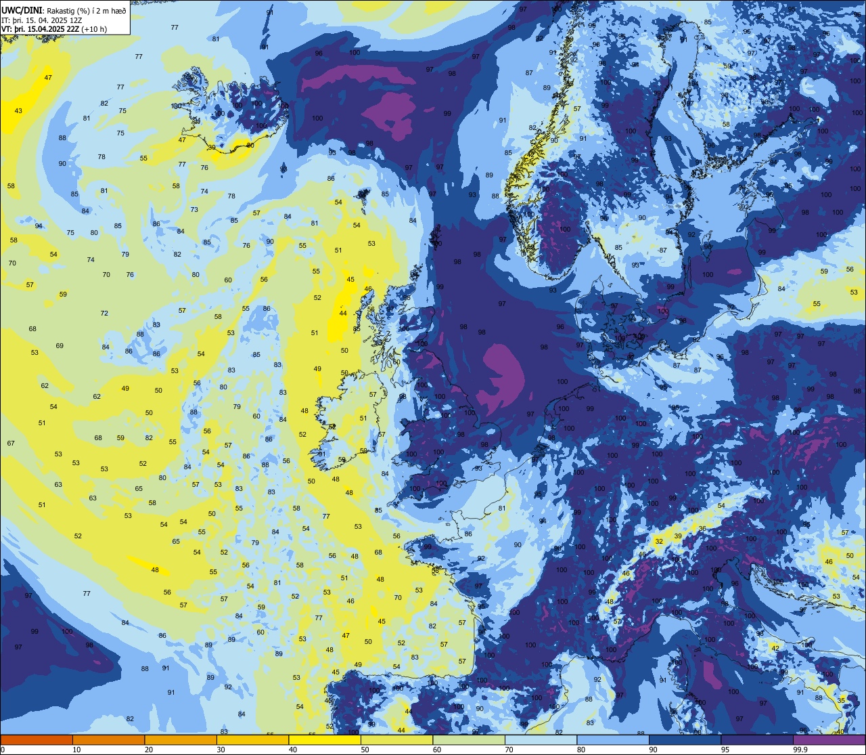Image resolution: width=866 pixels, height=755 pixels.
Task: Click the legend label 99.9
Action: pos(800,750)
